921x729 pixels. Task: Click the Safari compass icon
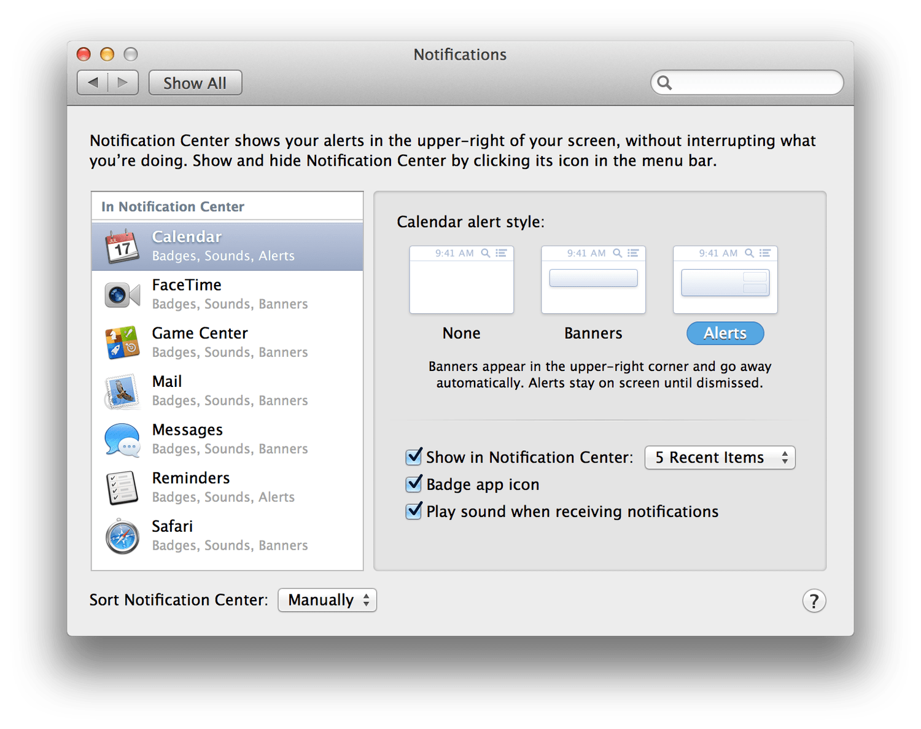pyautogui.click(x=122, y=536)
